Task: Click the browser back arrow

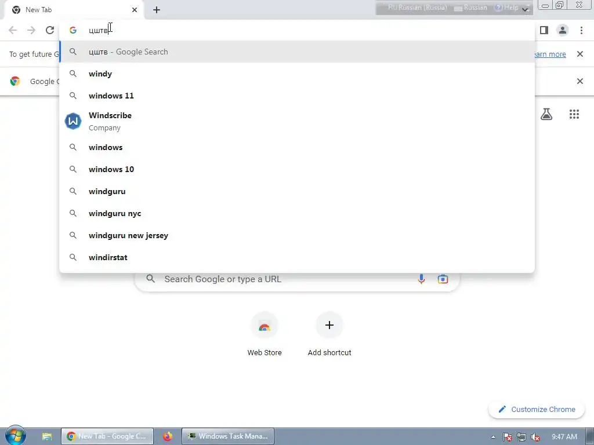Action: [13, 30]
